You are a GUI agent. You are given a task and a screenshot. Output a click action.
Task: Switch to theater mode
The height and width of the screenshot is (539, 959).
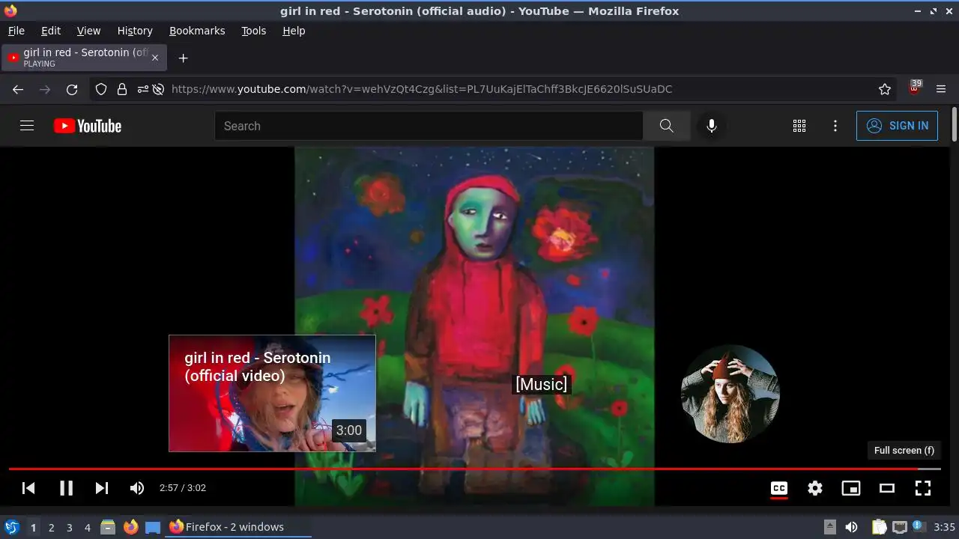click(x=887, y=488)
